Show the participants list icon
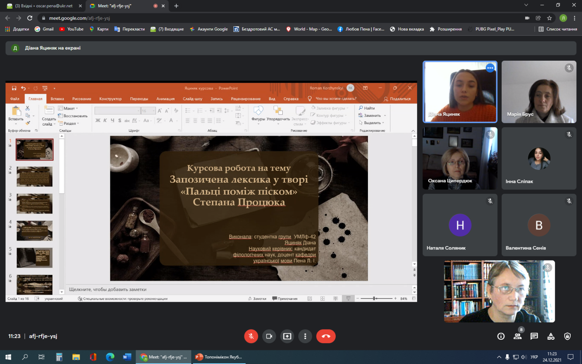 518,336
